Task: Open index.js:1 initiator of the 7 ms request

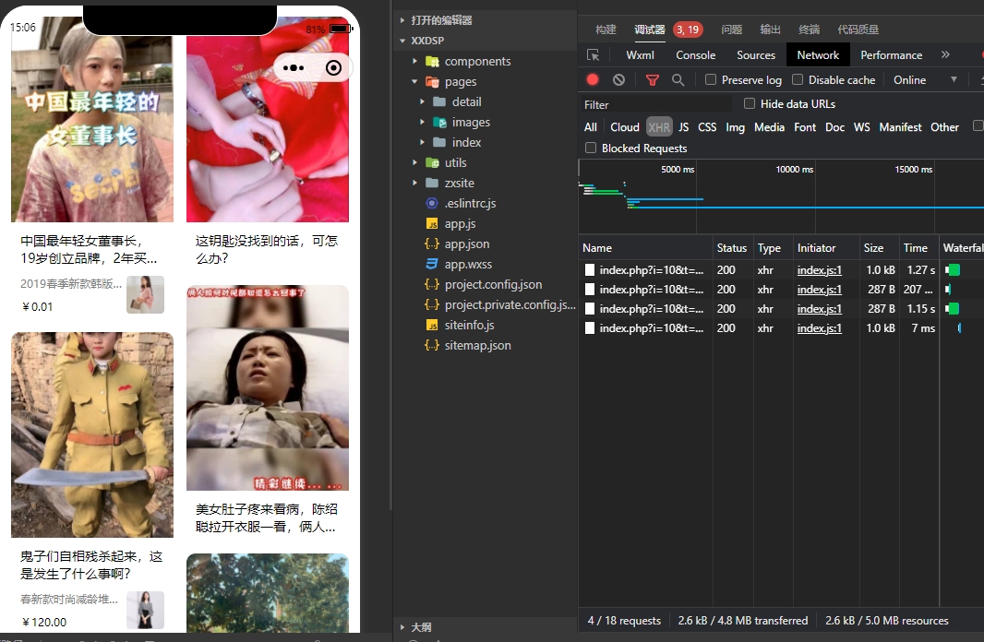Action: pos(819,328)
